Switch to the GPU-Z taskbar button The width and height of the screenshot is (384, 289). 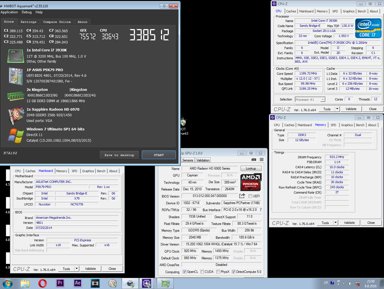pos(165,283)
